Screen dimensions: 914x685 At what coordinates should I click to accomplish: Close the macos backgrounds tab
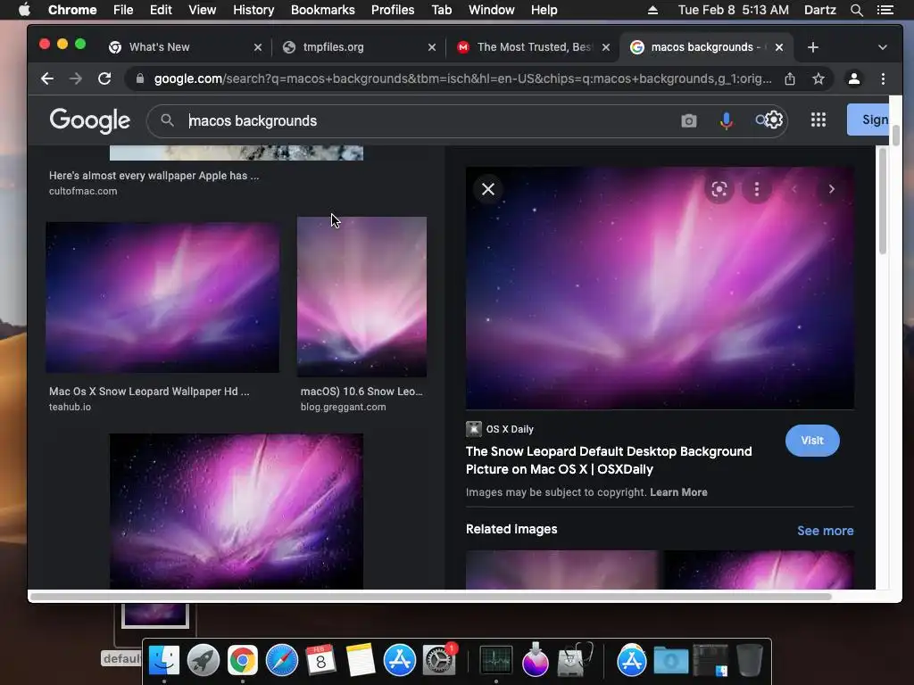coord(778,47)
